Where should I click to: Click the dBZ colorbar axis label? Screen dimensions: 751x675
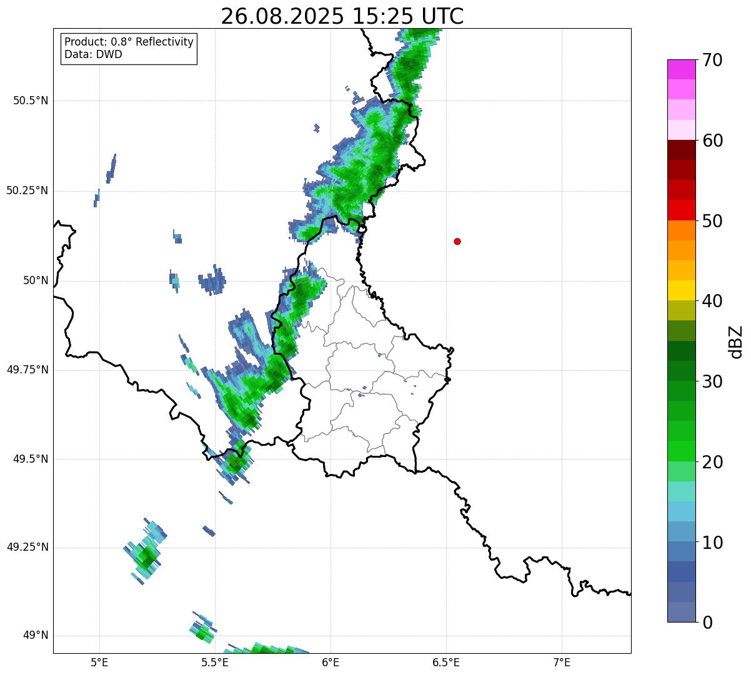(737, 342)
